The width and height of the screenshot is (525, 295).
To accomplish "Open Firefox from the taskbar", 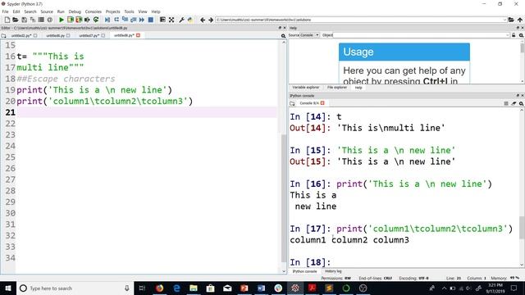I will click(x=159, y=288).
